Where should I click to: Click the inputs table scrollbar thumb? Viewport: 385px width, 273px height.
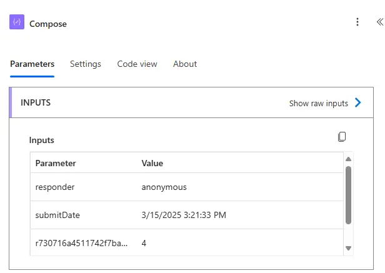pyautogui.click(x=348, y=194)
